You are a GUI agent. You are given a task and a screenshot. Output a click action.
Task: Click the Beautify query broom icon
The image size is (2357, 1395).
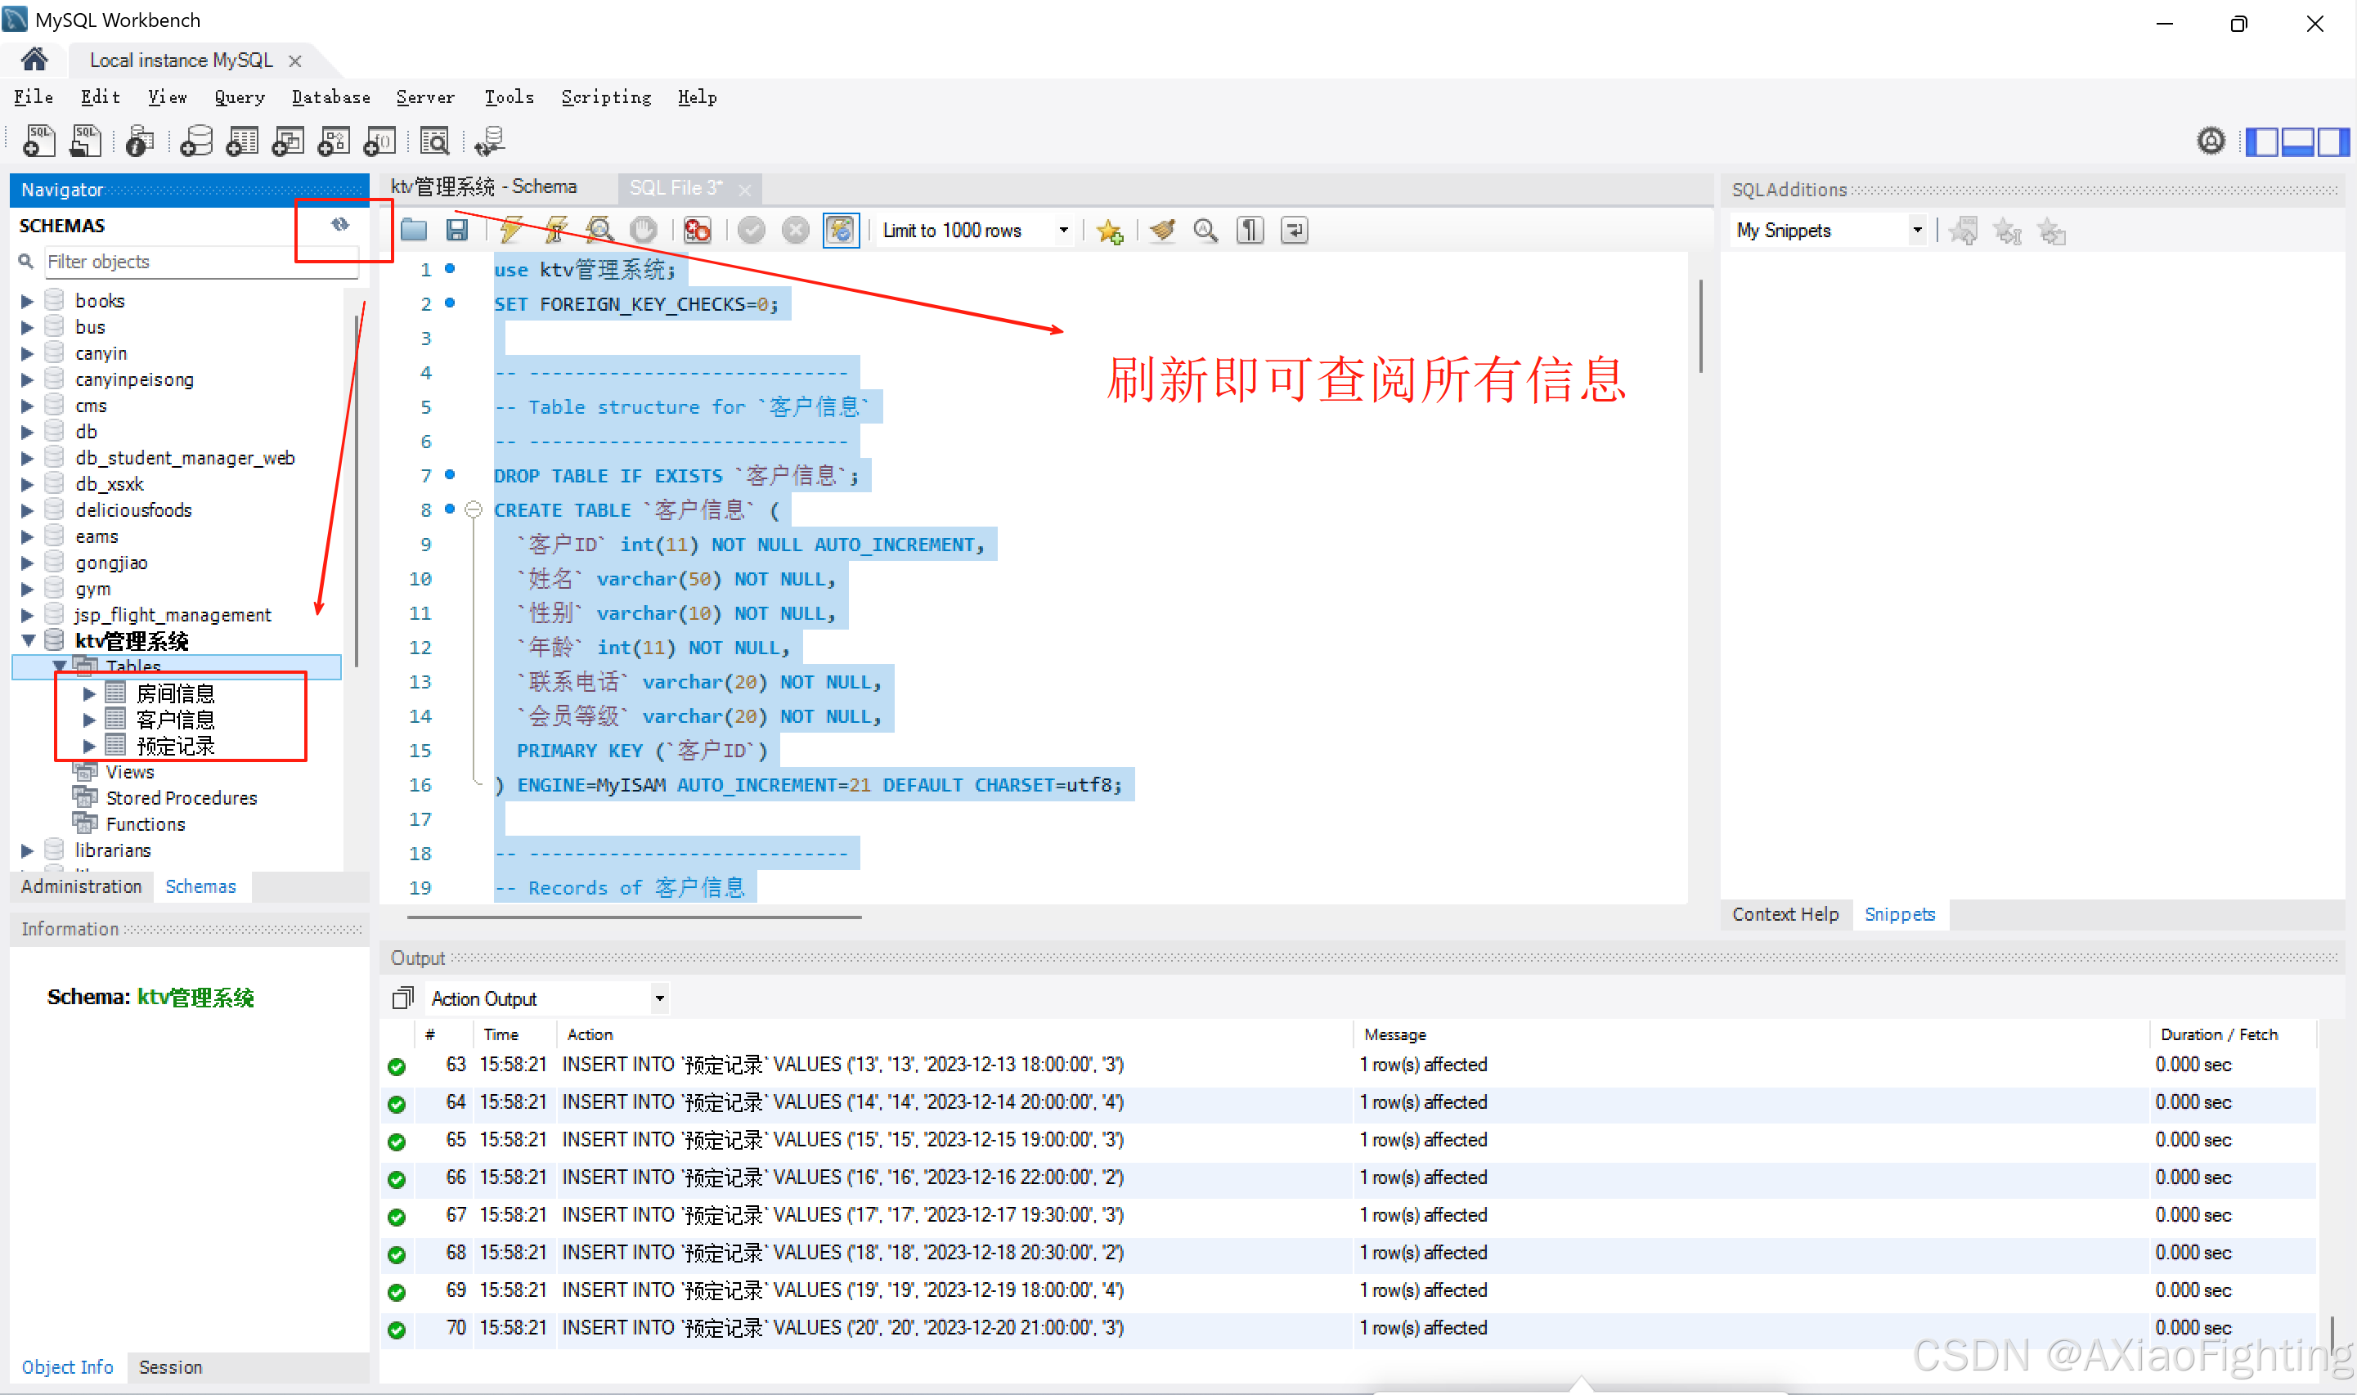(x=1162, y=231)
